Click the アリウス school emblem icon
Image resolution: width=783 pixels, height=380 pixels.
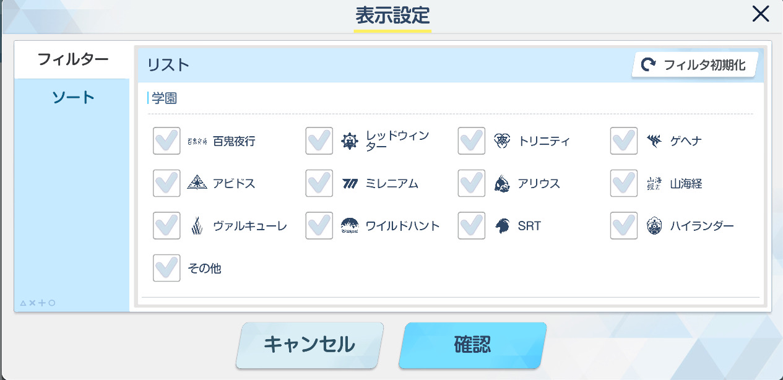(502, 184)
